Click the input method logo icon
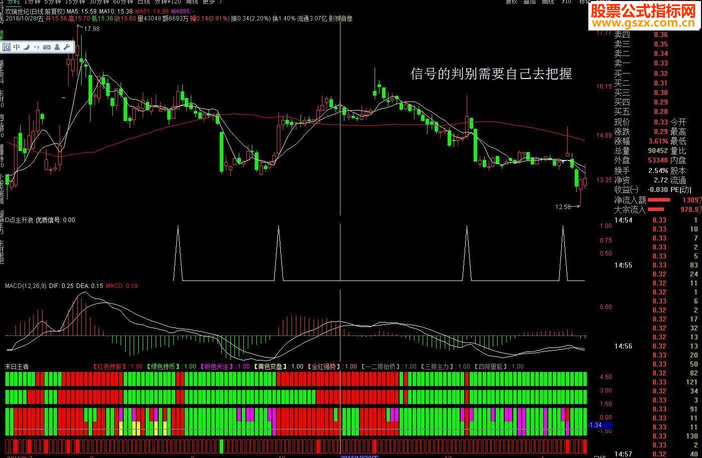This screenshot has width=702, height=458. (7, 47)
